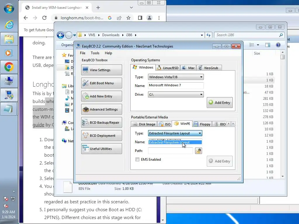Image resolution: width=299 pixels, height=224 pixels.
Task: Go back in Chrome browser
Action: (x=26, y=18)
